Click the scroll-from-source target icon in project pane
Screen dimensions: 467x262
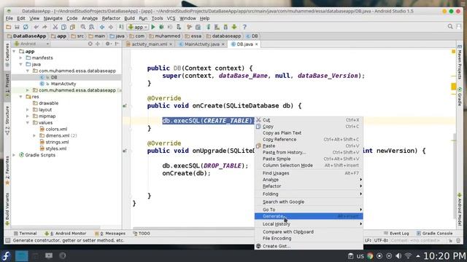(90, 44)
